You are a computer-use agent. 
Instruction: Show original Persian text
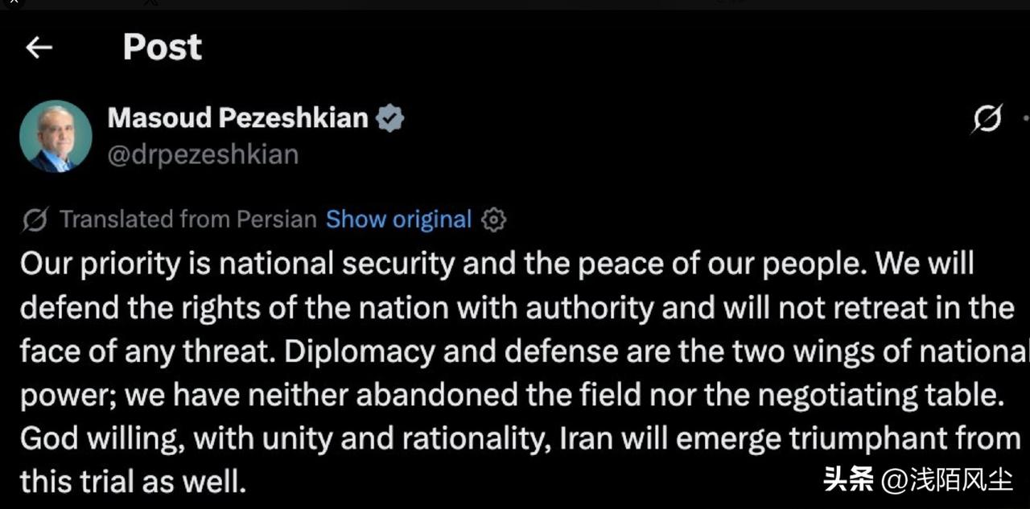[398, 220]
